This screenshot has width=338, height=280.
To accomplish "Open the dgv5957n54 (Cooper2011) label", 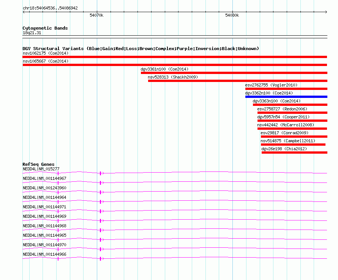I will (283, 117).
